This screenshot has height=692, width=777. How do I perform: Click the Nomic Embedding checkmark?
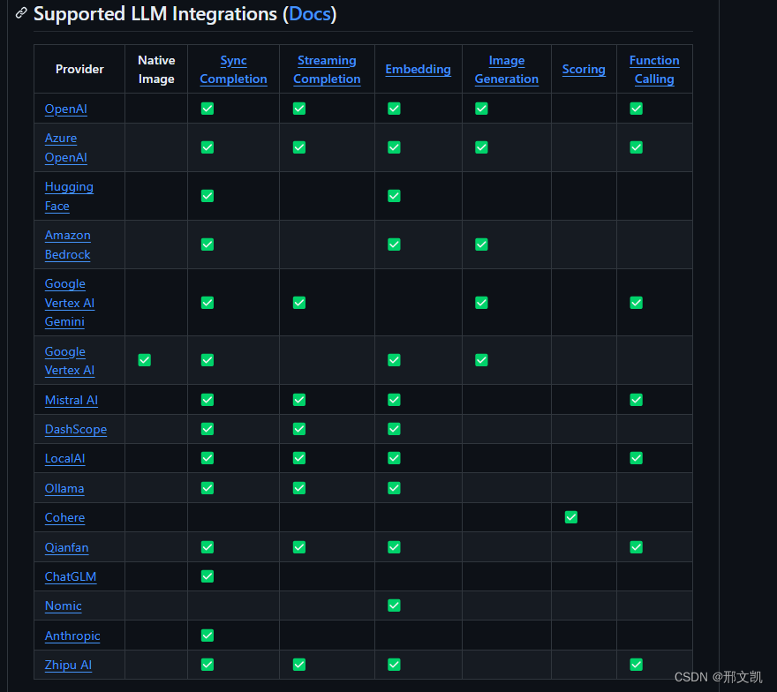394,605
